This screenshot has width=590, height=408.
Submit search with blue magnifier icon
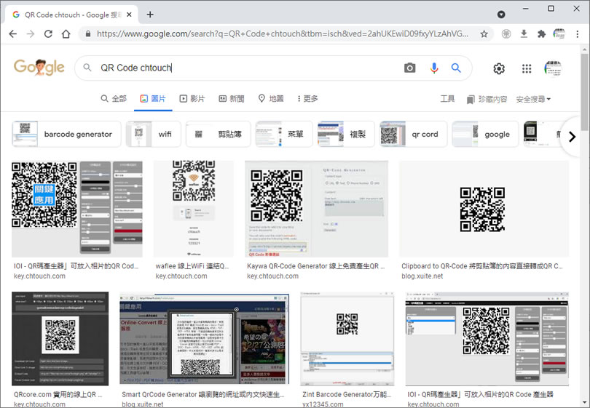click(456, 68)
